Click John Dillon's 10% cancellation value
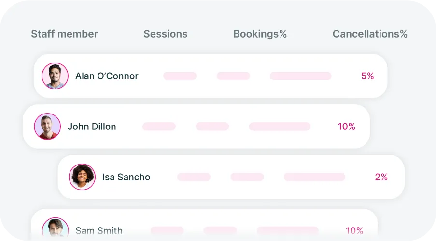Screen dimensions: 436x241 pos(347,127)
